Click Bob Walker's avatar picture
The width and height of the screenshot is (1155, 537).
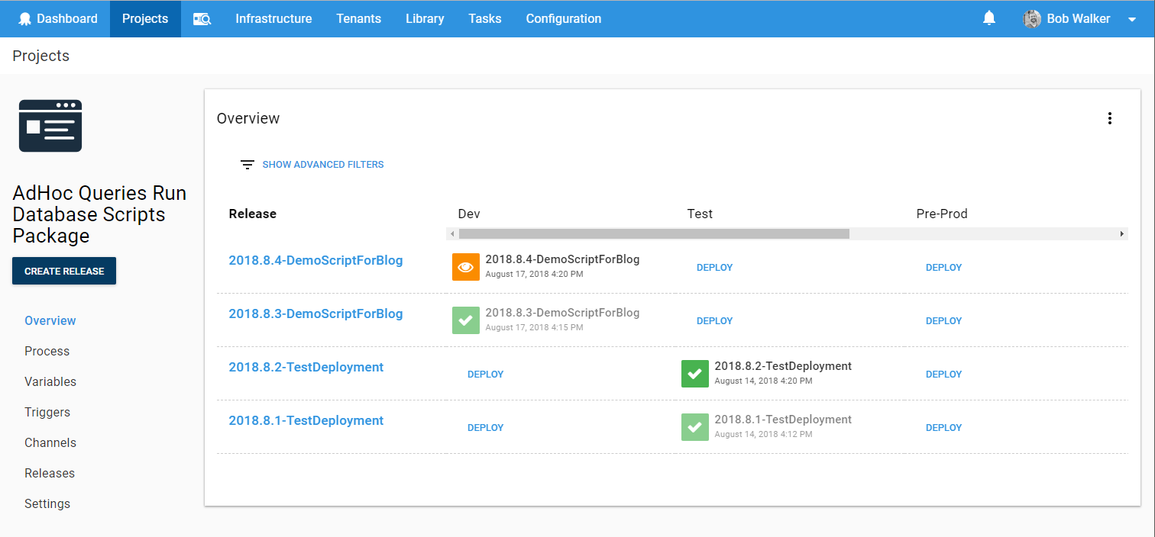point(1032,19)
